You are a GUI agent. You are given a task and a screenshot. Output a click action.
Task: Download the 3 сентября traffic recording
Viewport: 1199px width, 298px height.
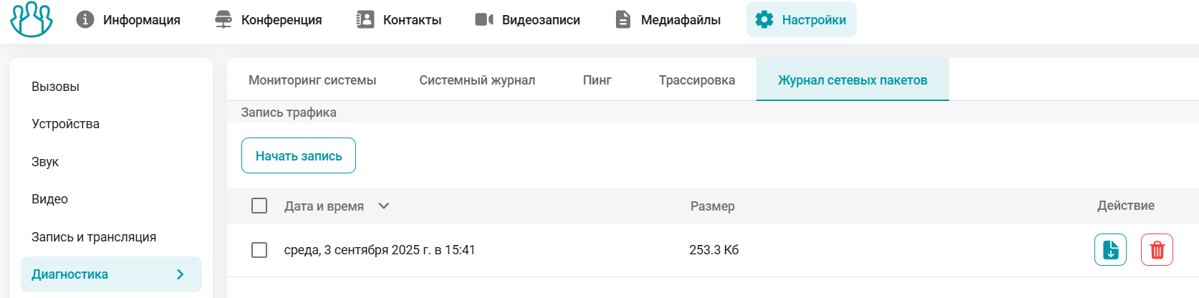point(1110,250)
